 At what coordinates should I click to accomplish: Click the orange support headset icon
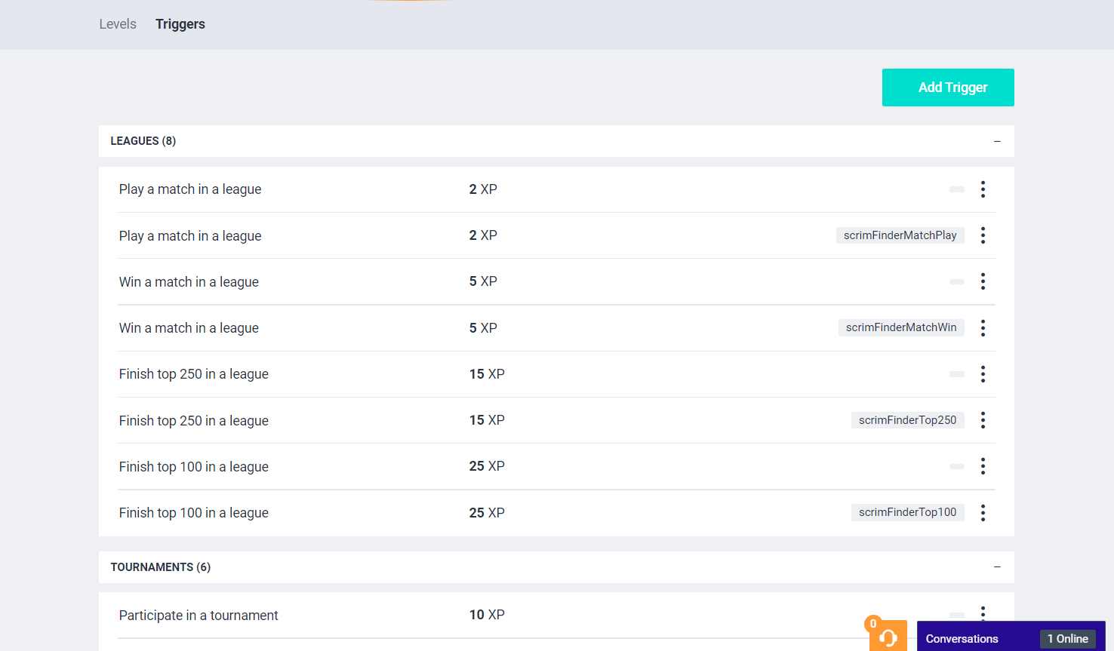[x=888, y=637]
